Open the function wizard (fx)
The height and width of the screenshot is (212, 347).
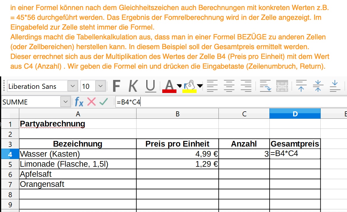pos(79,102)
